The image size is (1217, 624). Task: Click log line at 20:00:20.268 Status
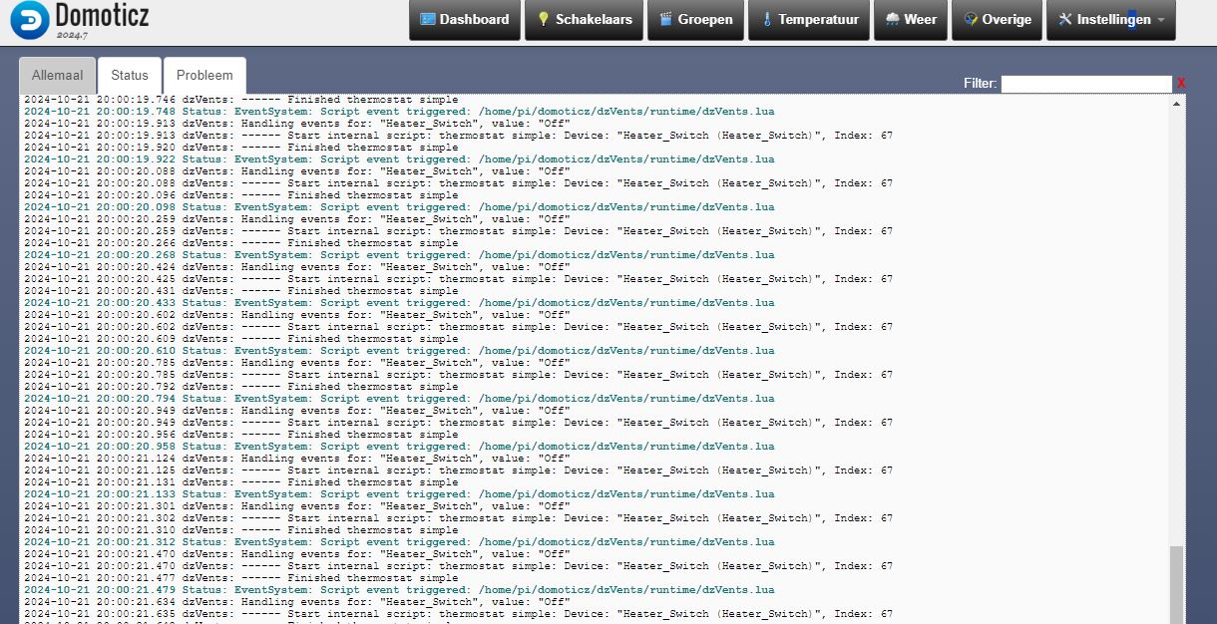pos(399,255)
